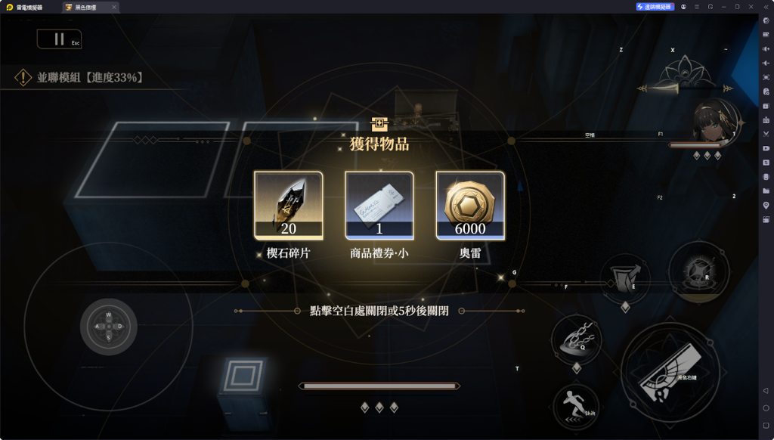Image resolution: width=774 pixels, height=440 pixels.
Task: Click the 奧雷 gold coin reward
Action: pyautogui.click(x=470, y=206)
